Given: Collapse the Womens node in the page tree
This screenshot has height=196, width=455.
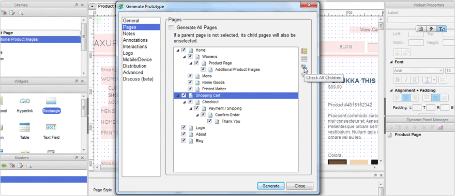Looking at the screenshot, I should (x=184, y=57).
